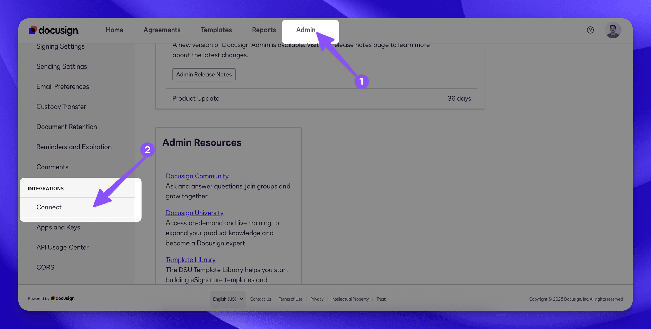This screenshot has height=329, width=651.
Task: Click the Docusign logo in the header
Action: tap(54, 30)
